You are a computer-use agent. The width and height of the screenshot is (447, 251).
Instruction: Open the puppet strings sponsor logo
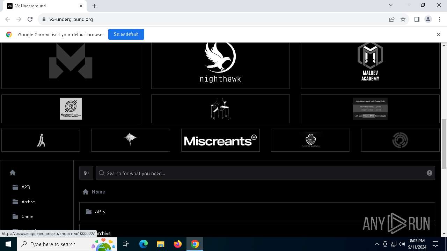point(220,109)
